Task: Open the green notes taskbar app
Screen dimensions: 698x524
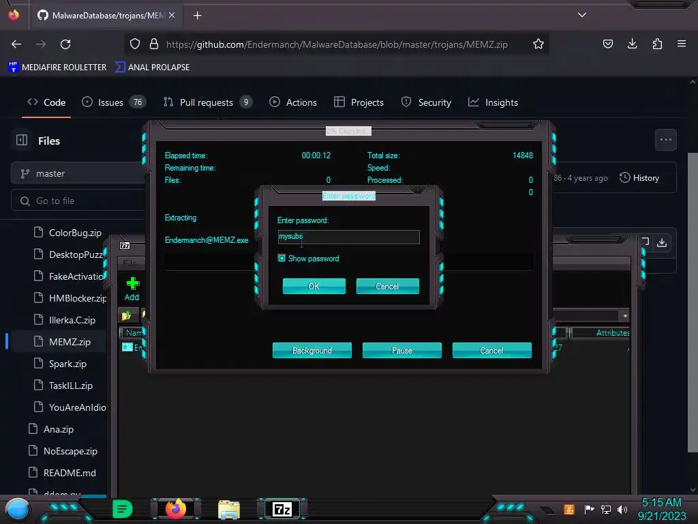Action: [123, 509]
